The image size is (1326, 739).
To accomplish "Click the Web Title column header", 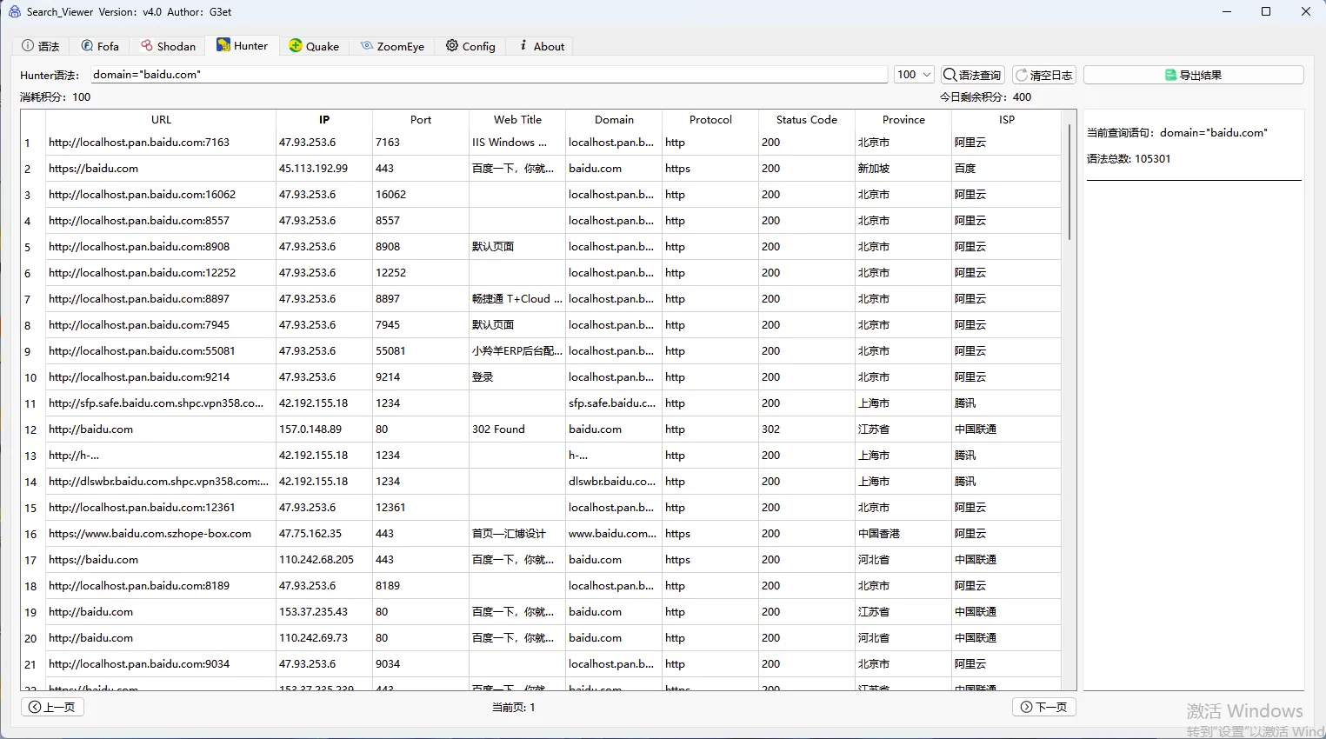I will pyautogui.click(x=517, y=120).
